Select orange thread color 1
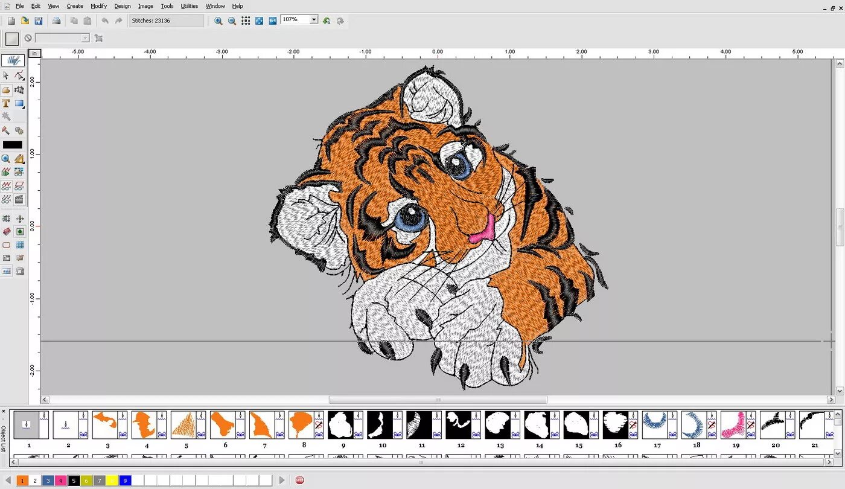 coord(22,481)
